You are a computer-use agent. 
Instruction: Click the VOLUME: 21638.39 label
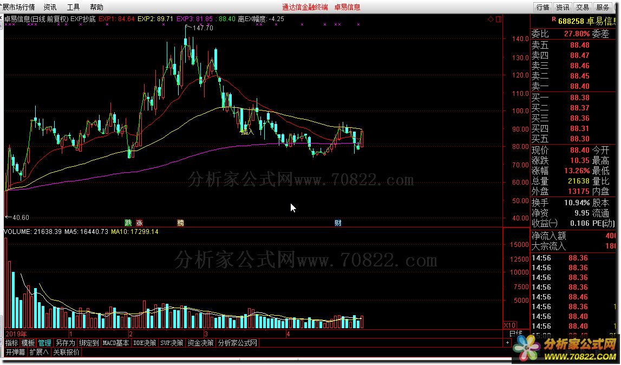click(33, 231)
